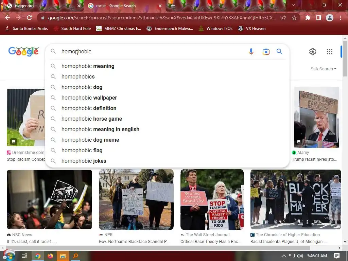Open the 'Windows ISOs' bookmark
Viewport: 348px width, 261px height.
[215, 29]
